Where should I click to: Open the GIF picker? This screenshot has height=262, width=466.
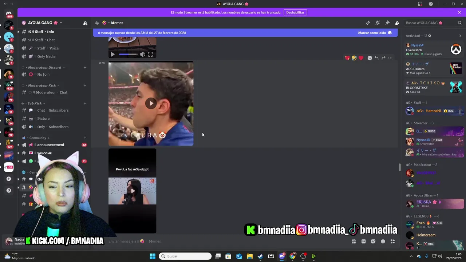pyautogui.click(x=363, y=241)
